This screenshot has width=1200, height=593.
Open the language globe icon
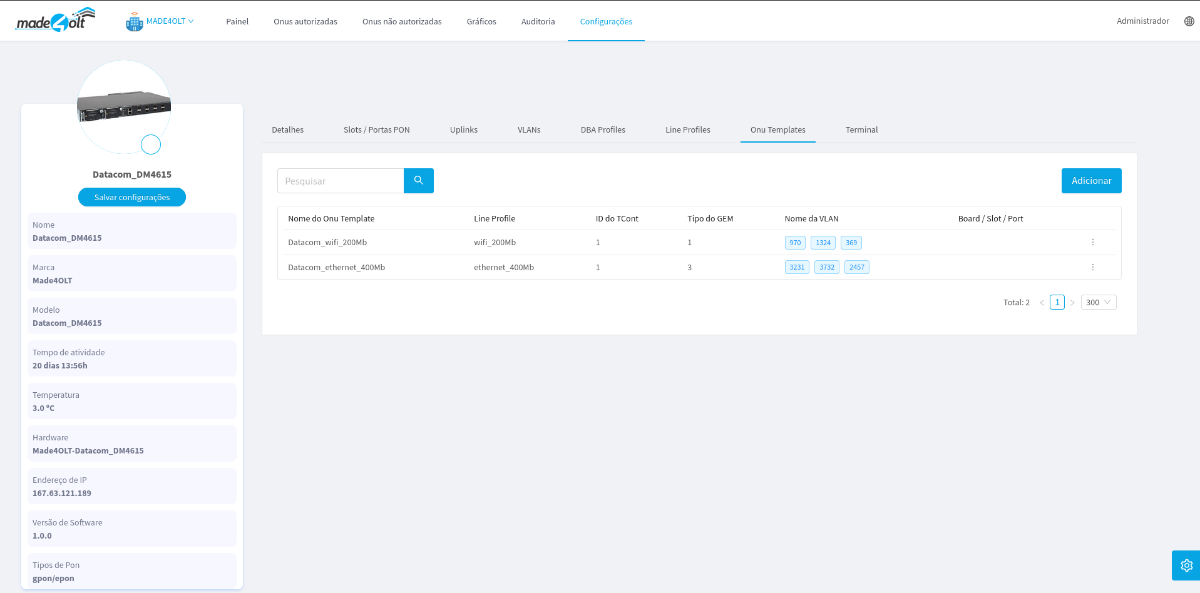tap(1189, 21)
